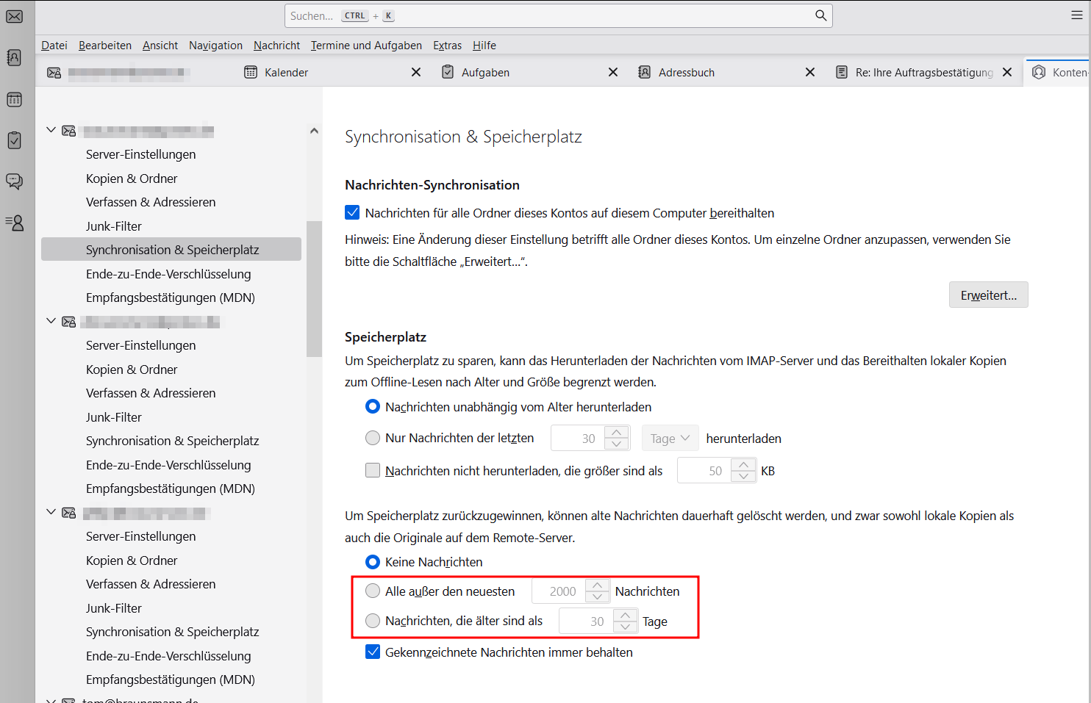Open the Tasks sidebar icon
Viewport: 1091px width, 703px height.
(15, 140)
